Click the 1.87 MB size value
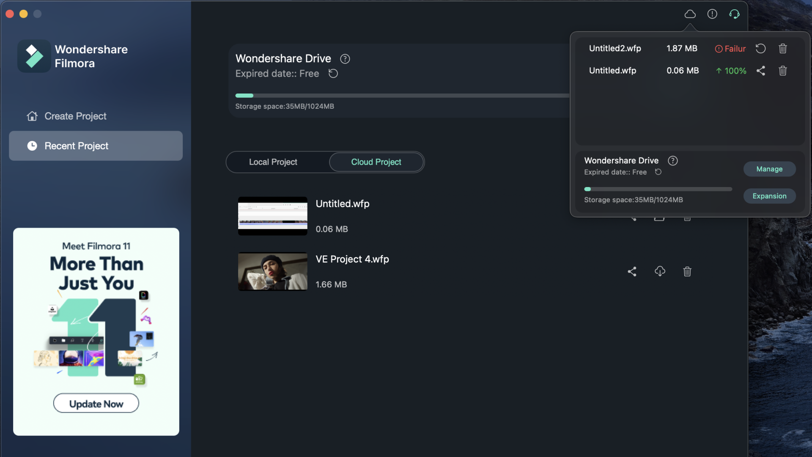The image size is (812, 457). tap(682, 49)
